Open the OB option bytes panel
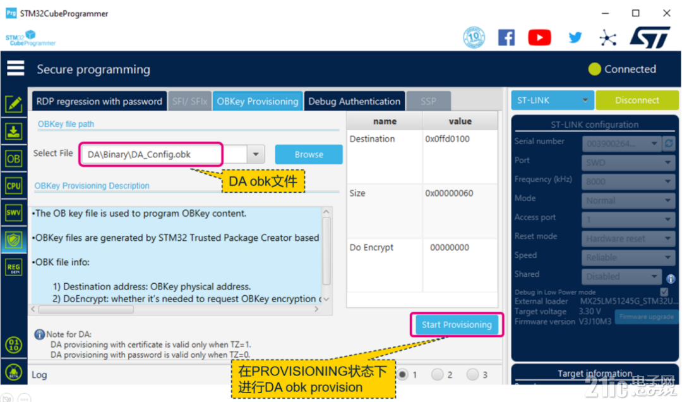Image resolution: width=682 pixels, height=402 pixels. (x=13, y=159)
